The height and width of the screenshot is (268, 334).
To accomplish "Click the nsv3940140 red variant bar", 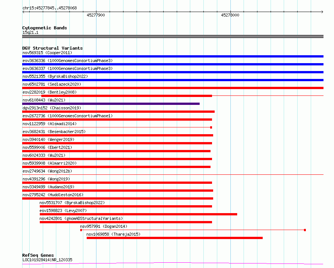I will tap(117, 143).
